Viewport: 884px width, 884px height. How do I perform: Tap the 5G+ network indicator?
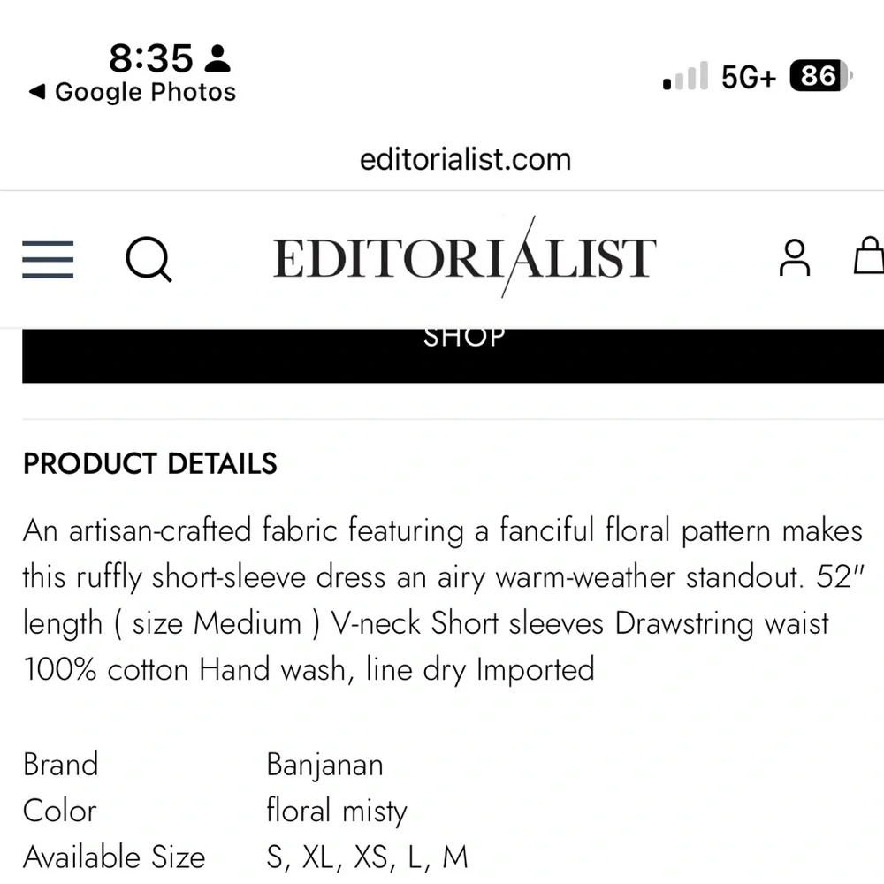point(748,77)
